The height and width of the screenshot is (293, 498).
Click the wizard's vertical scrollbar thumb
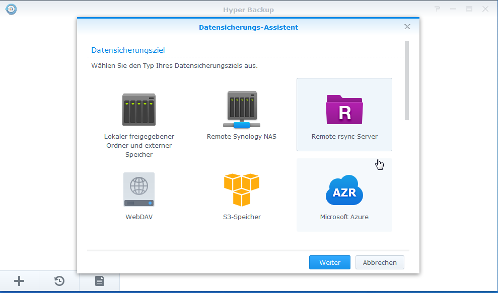pyautogui.click(x=407, y=80)
